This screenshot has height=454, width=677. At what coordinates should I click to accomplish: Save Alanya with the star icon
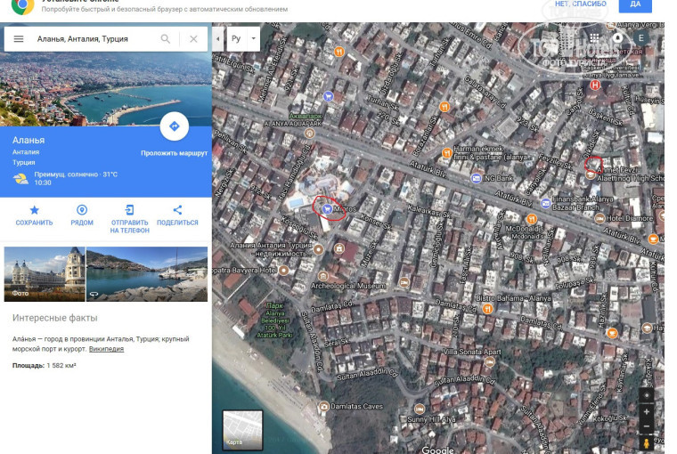tap(35, 210)
